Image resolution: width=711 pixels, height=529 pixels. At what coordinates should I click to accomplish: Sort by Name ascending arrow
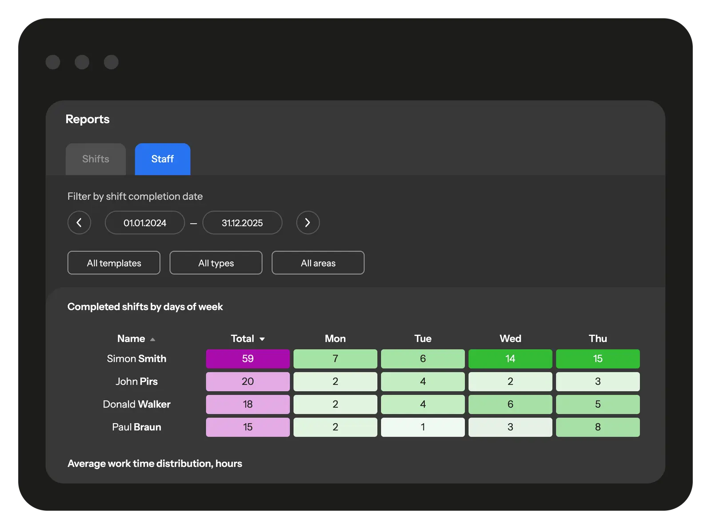(152, 339)
